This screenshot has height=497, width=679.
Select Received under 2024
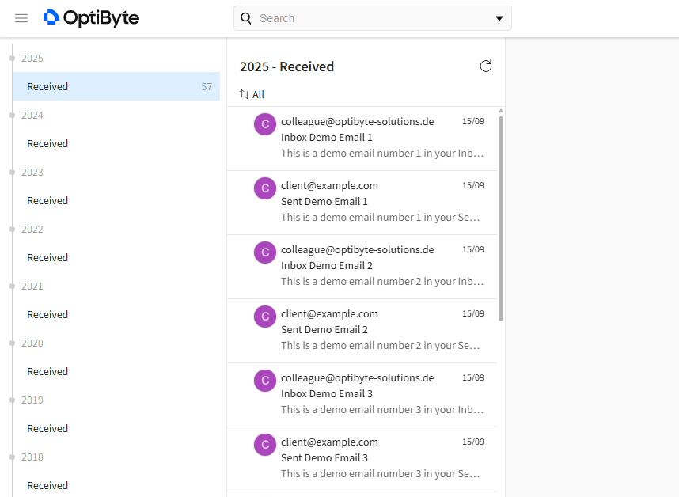(116, 144)
